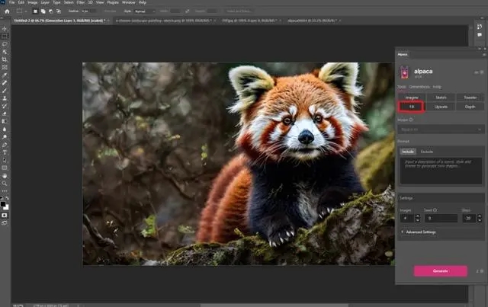Click the Seed input field
This screenshot has width=488, height=307.
441,219
